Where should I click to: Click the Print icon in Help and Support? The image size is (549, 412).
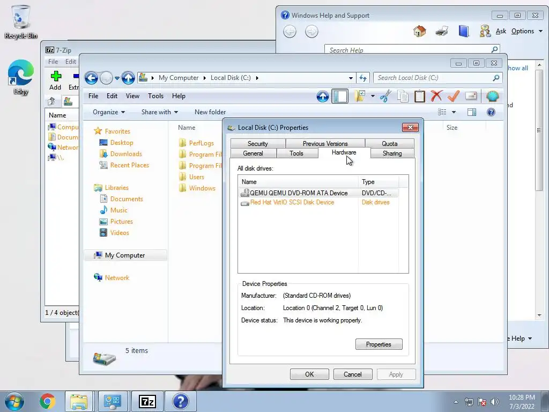[x=442, y=31]
